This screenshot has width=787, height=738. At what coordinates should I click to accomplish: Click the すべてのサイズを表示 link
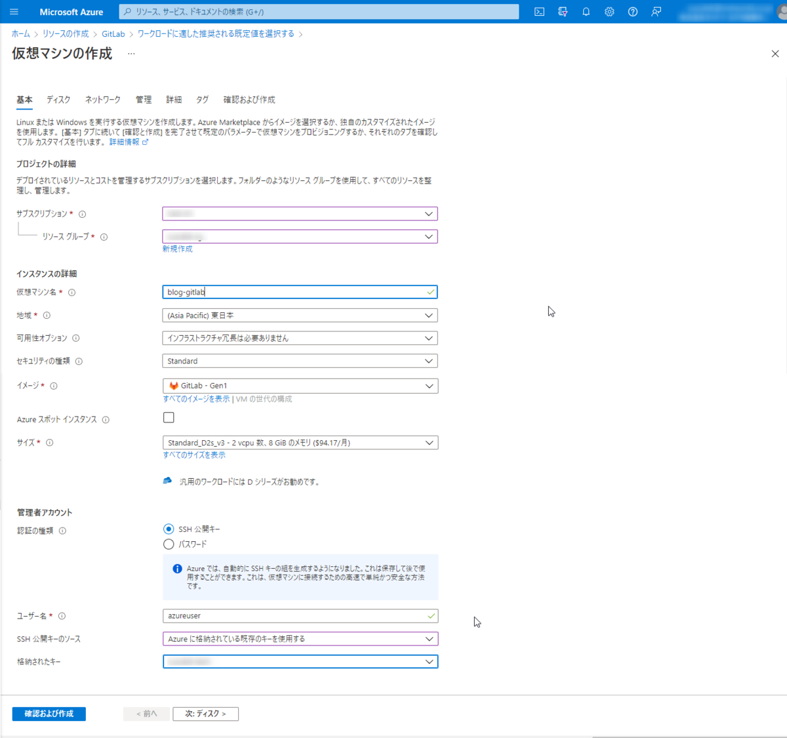(193, 455)
